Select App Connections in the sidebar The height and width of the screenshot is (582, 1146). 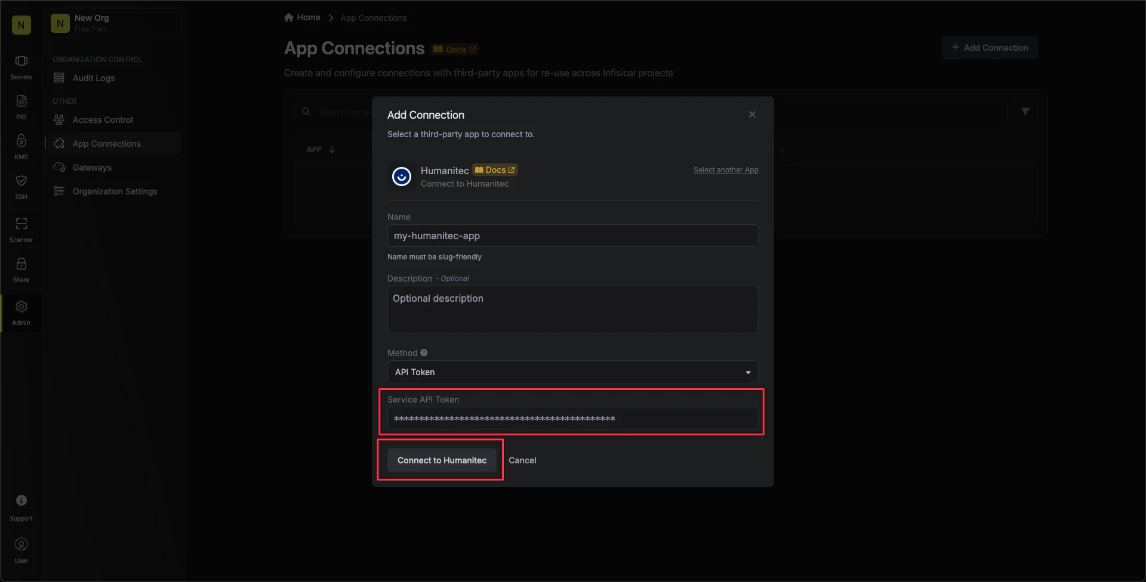pos(112,144)
